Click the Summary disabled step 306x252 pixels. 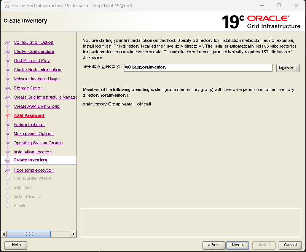[x=22, y=187]
